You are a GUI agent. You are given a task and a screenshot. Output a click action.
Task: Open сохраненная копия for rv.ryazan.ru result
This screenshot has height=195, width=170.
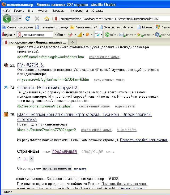click(109, 80)
